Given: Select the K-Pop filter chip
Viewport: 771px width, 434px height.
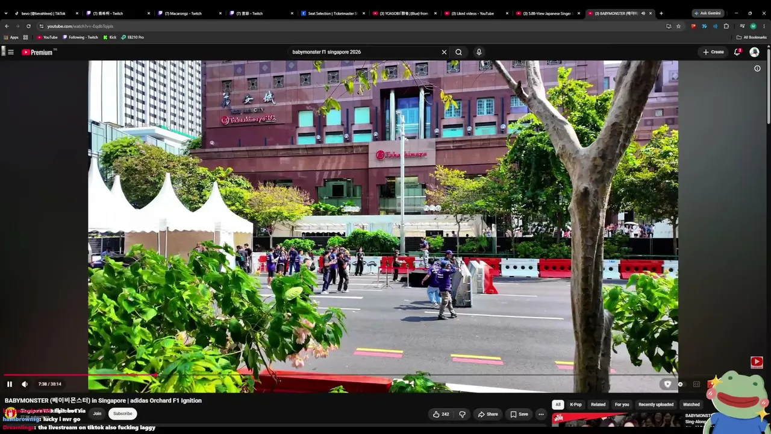Looking at the screenshot, I should [x=576, y=404].
